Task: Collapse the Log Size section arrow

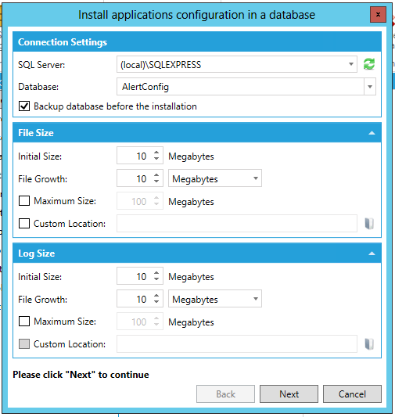Action: coord(372,253)
